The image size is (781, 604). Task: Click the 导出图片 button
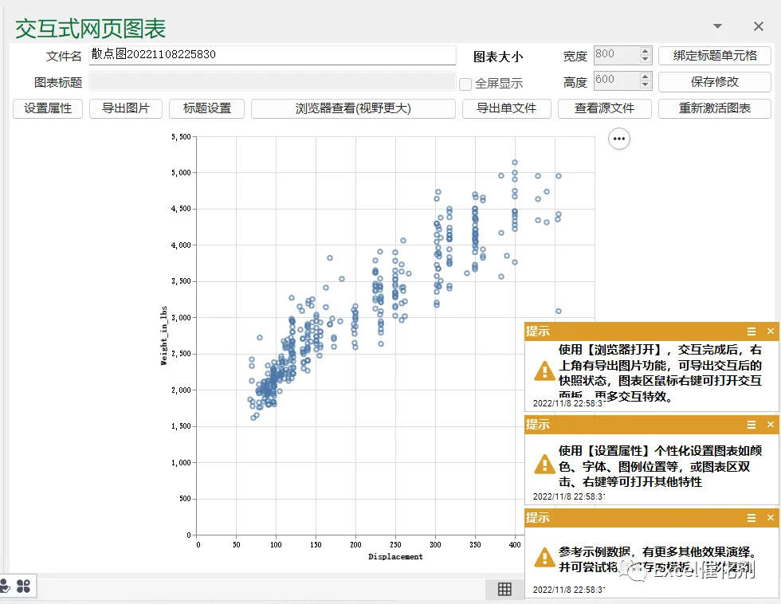126,108
